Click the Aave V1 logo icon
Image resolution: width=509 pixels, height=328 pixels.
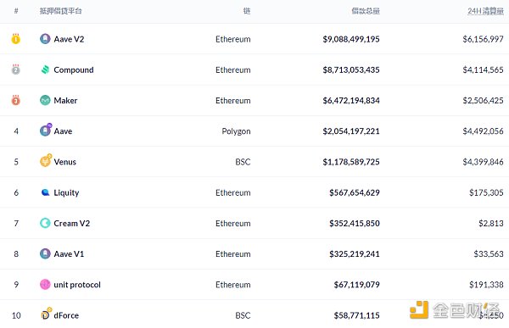[45, 253]
